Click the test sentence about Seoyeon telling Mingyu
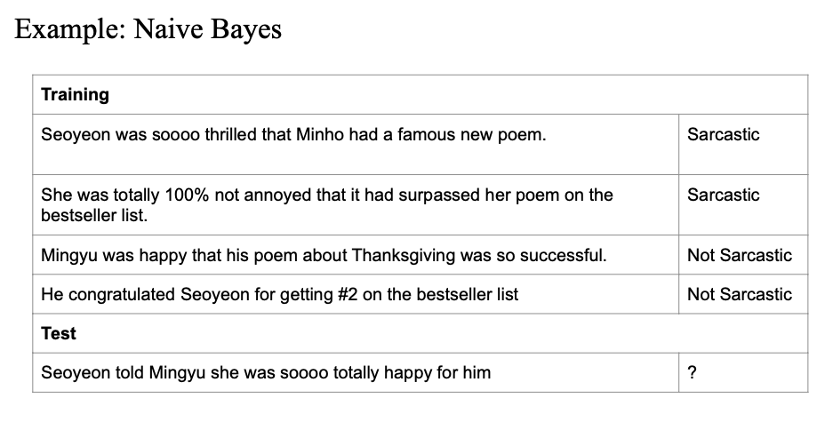 click(266, 373)
